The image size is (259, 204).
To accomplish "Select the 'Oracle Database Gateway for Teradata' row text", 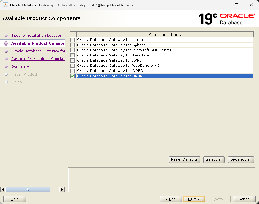I will pos(113,55).
